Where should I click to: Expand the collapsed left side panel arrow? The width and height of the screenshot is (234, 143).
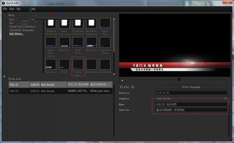(4, 76)
